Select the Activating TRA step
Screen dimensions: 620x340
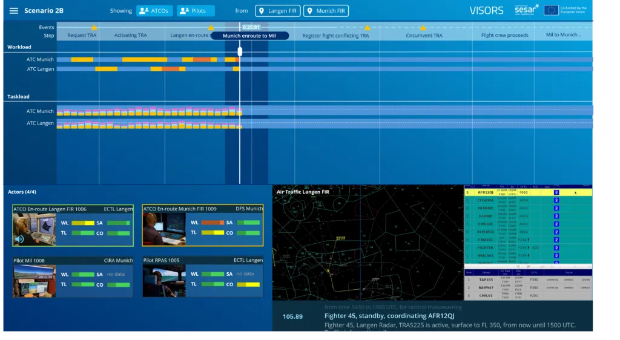(x=131, y=35)
